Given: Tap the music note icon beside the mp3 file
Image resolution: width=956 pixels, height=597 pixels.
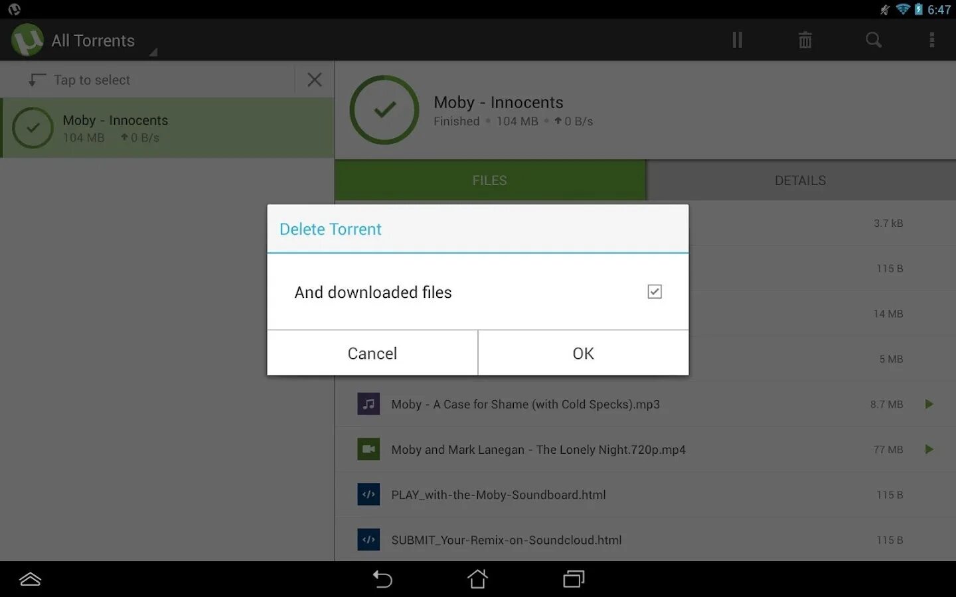Looking at the screenshot, I should click(368, 404).
